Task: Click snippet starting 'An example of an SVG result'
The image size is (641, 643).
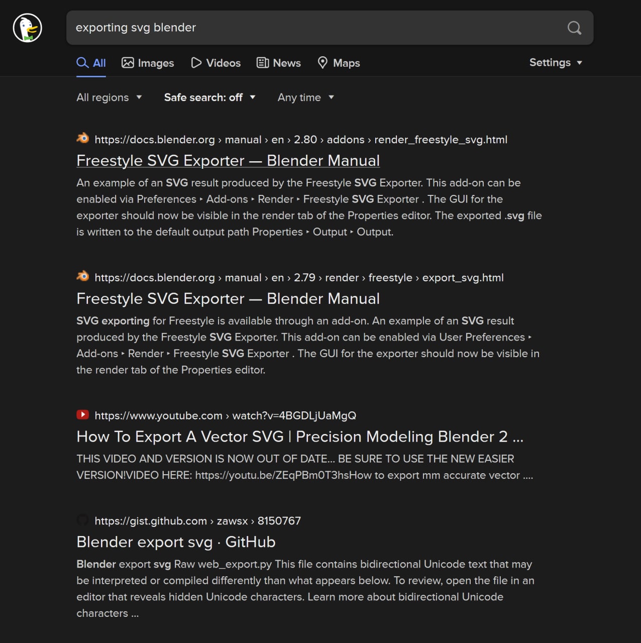Action: click(x=309, y=207)
